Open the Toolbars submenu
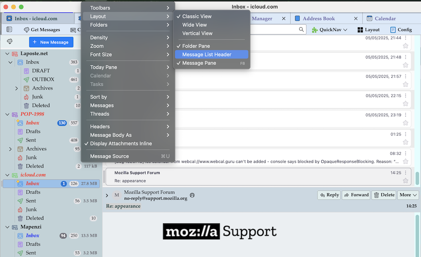 (128, 8)
